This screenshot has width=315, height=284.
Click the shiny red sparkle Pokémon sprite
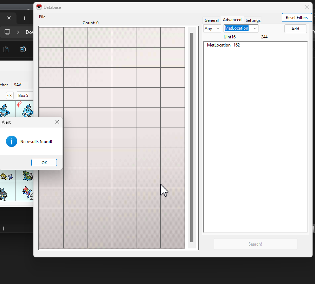coord(25,109)
